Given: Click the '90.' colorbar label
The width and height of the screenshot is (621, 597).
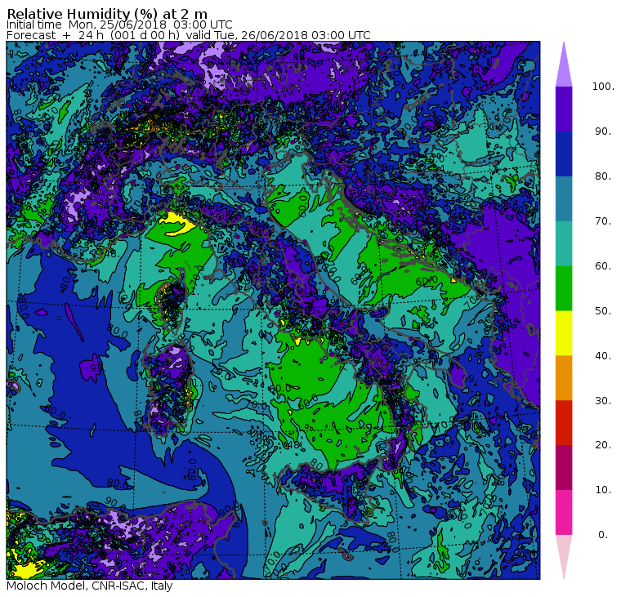Looking at the screenshot, I should click(x=603, y=131).
